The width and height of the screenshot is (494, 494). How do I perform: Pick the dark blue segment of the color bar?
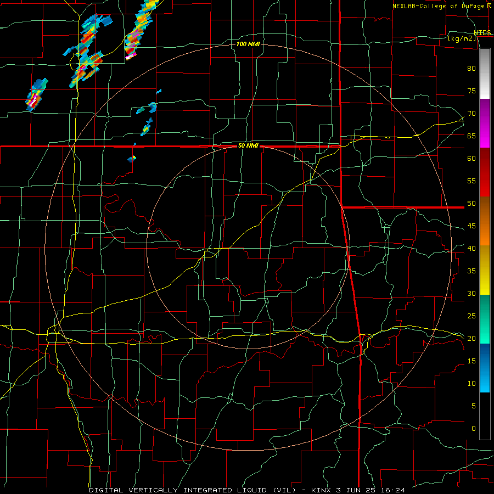point(485,355)
